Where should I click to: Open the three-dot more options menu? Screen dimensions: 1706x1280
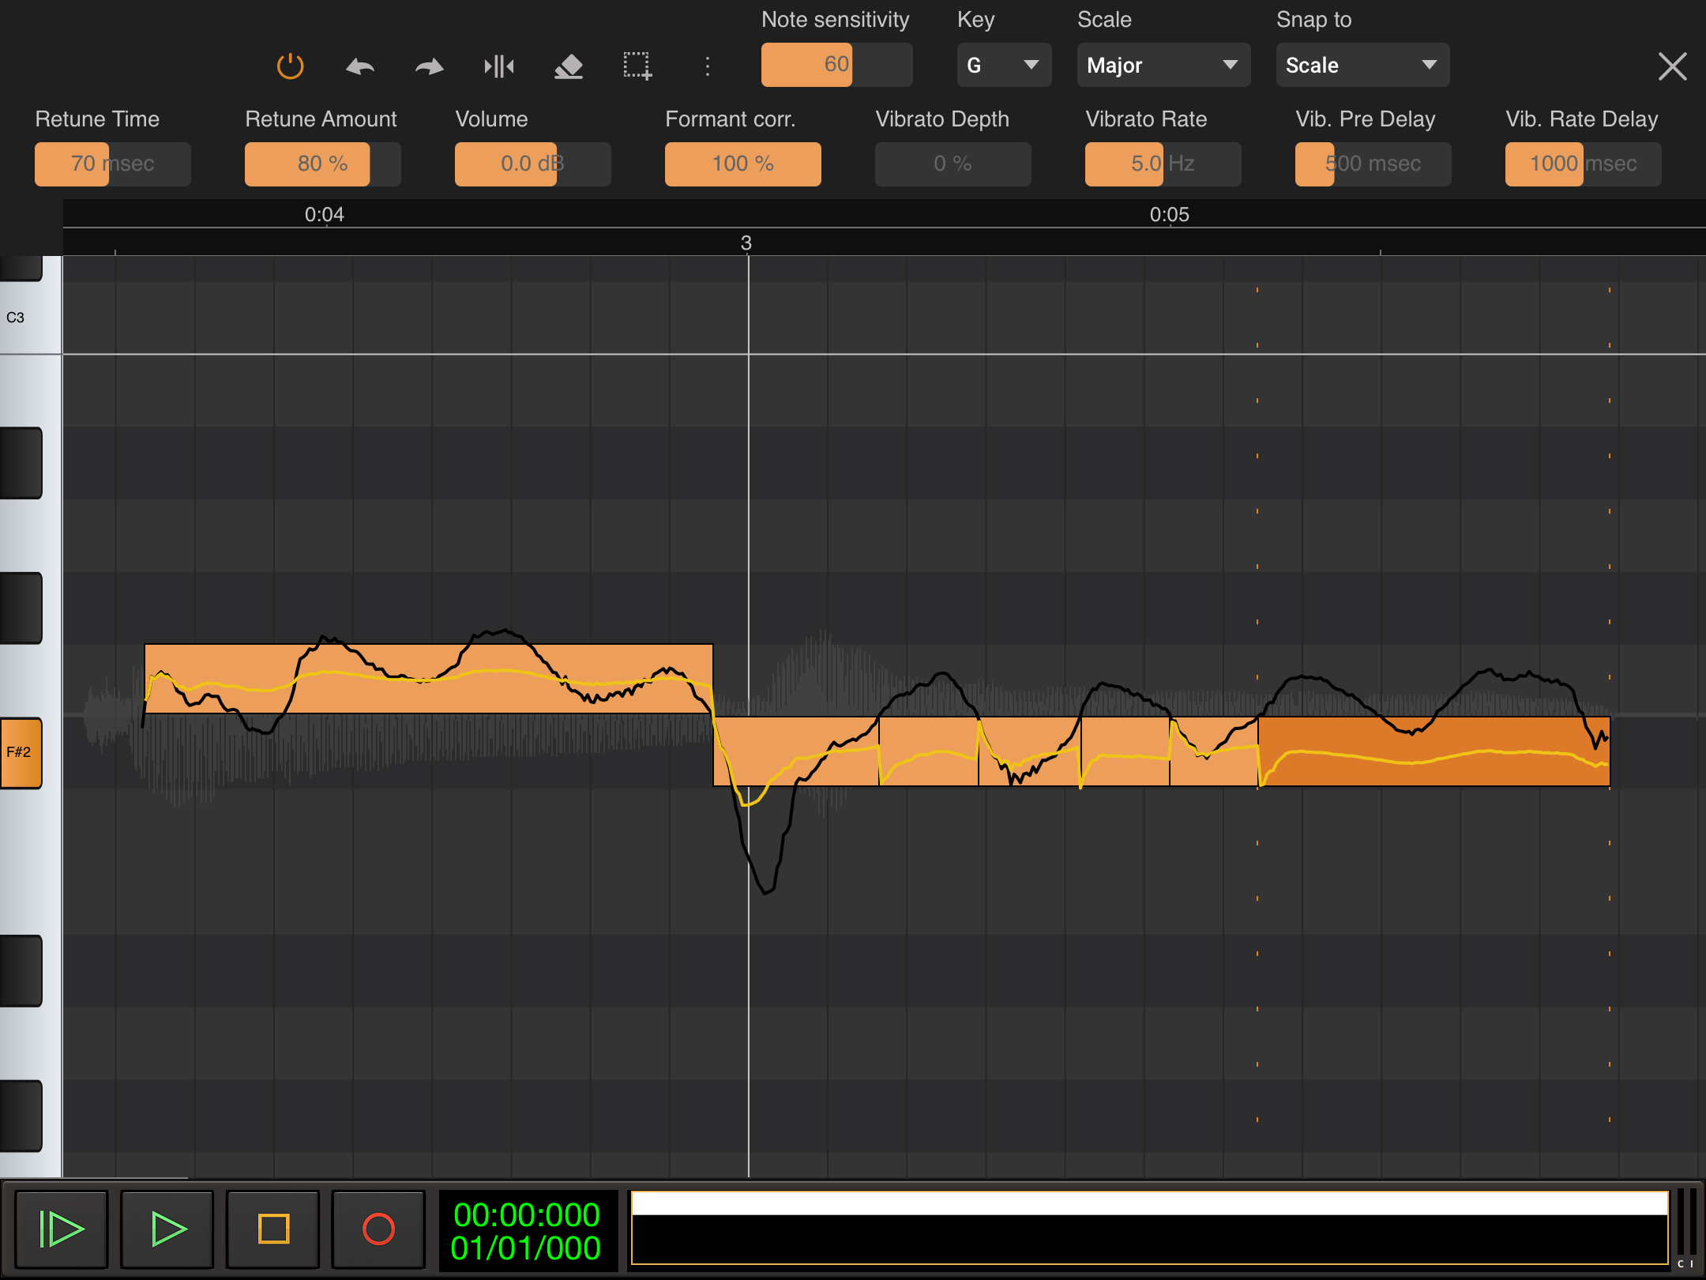tap(707, 66)
